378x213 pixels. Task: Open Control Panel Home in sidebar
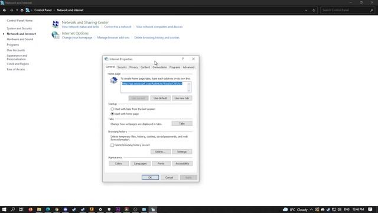pos(19,21)
